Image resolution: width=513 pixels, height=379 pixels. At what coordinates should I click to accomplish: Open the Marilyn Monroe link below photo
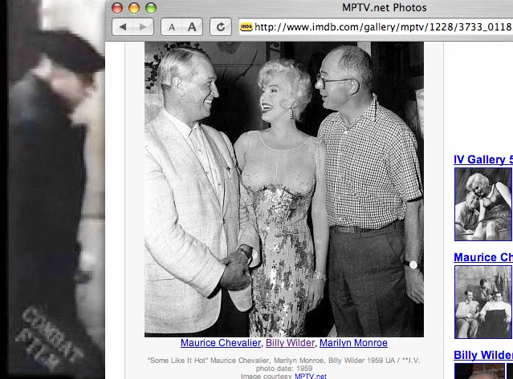tap(353, 343)
